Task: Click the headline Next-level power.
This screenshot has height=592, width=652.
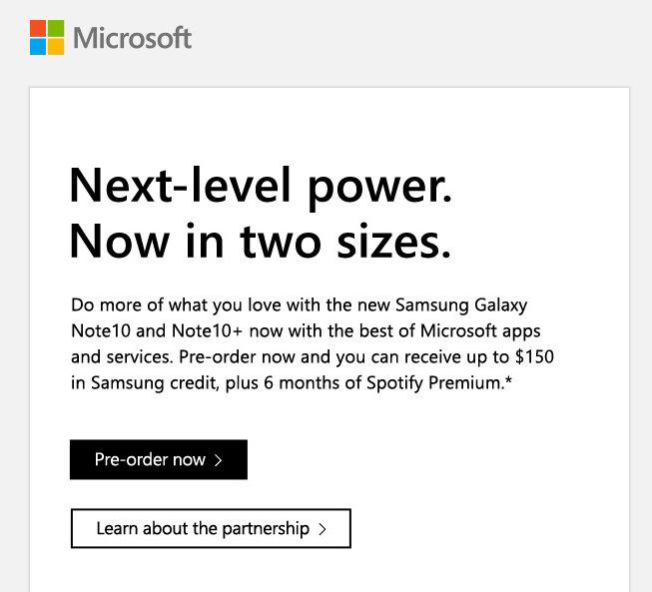Action: 261,186
